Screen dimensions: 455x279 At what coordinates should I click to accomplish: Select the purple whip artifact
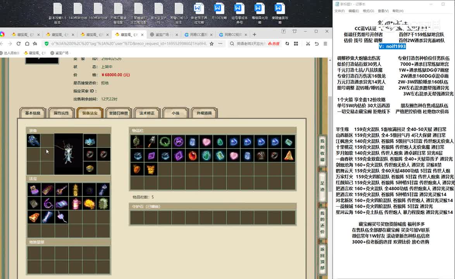[48, 203]
